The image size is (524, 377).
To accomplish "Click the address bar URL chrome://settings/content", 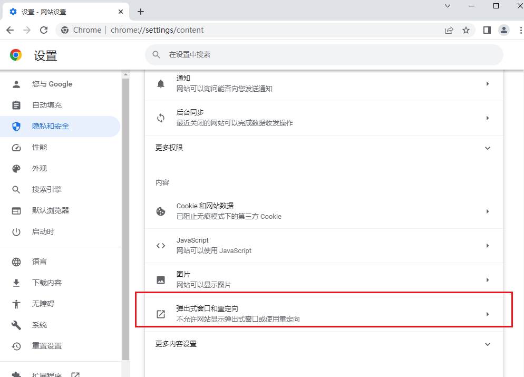I will pyautogui.click(x=157, y=30).
